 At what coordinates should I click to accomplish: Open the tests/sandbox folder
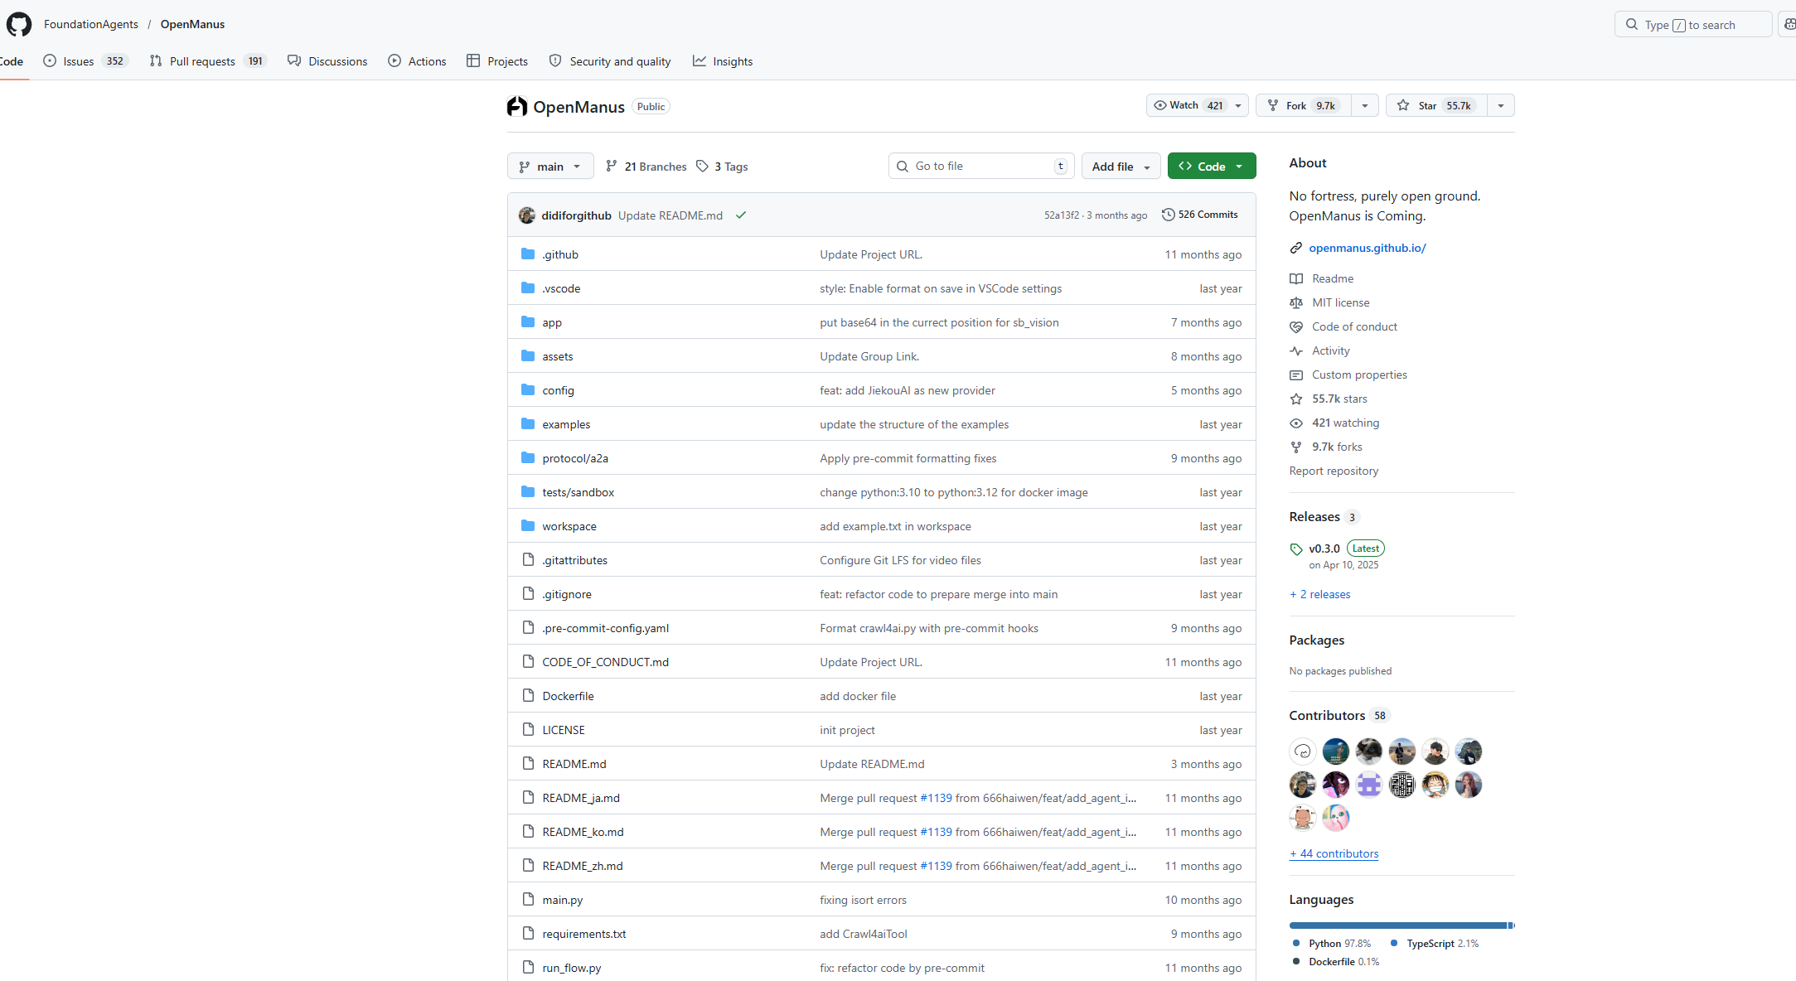(578, 492)
